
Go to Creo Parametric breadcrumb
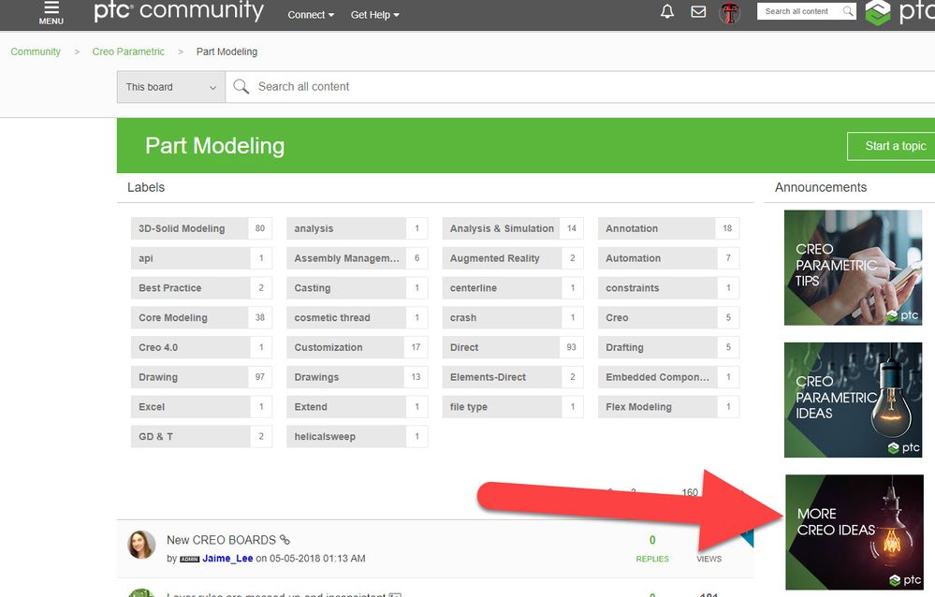[128, 51]
